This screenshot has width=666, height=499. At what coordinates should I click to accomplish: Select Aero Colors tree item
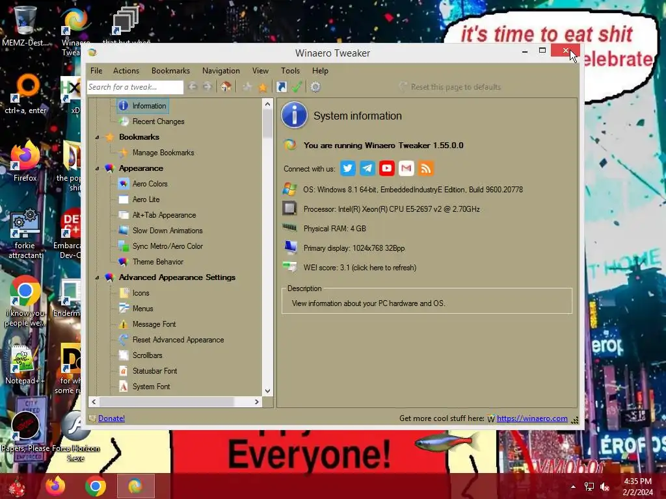click(150, 184)
